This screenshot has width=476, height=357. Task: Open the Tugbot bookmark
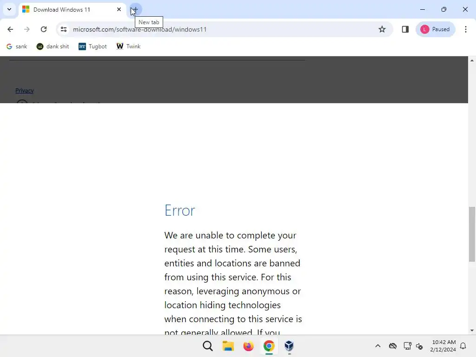tap(93, 46)
